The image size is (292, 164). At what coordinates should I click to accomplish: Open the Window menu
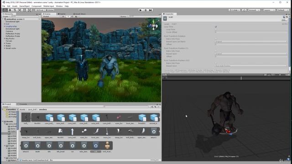click(59, 6)
